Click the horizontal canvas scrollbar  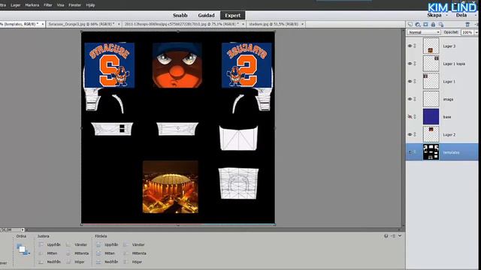click(x=213, y=229)
